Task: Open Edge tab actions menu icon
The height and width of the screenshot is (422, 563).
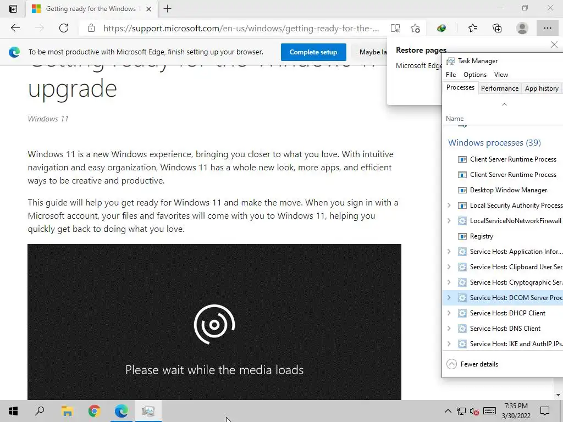Action: 13,9
